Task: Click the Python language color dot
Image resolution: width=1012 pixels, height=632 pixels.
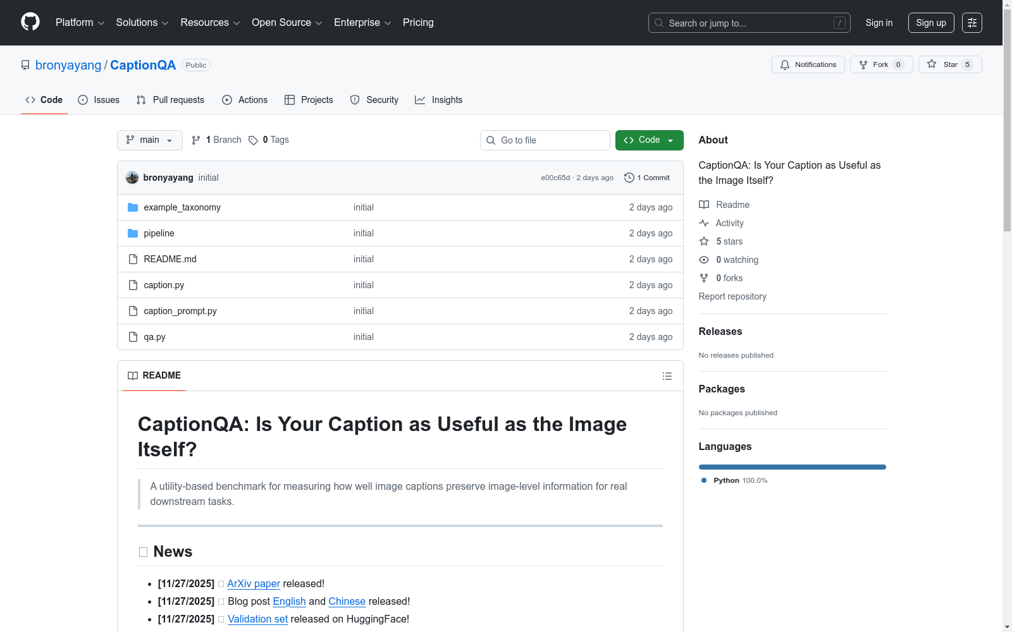Action: coord(704,480)
